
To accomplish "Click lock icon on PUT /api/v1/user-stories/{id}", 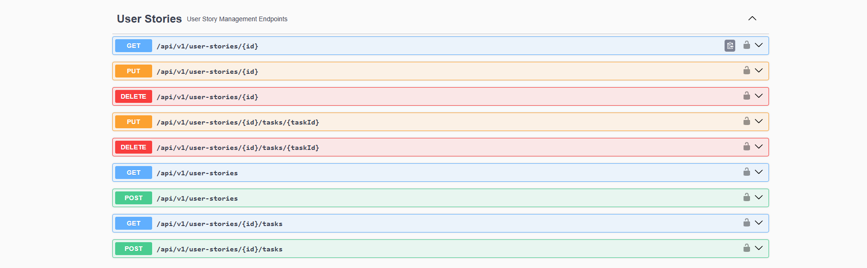I will 747,70.
